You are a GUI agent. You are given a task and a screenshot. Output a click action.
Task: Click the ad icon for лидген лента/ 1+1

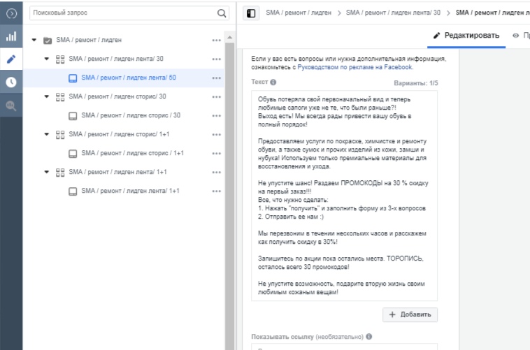click(x=73, y=191)
